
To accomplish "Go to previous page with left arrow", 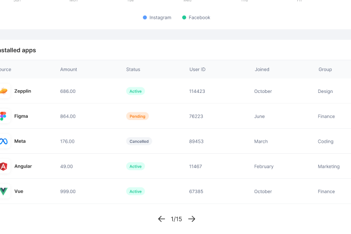I will click(161, 219).
